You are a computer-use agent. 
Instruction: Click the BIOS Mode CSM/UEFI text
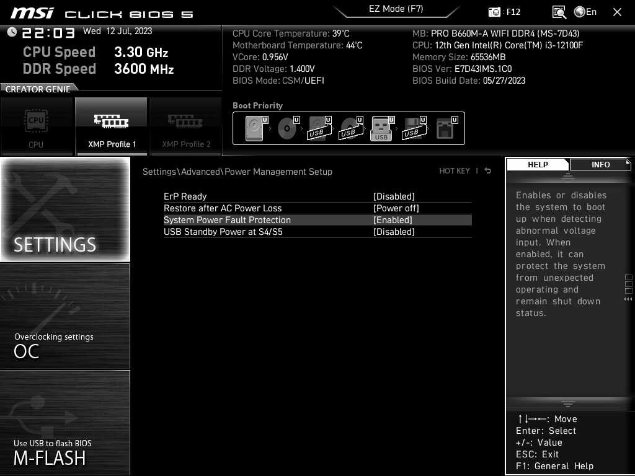[278, 81]
